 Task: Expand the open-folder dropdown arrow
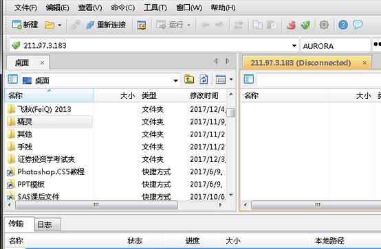60,25
